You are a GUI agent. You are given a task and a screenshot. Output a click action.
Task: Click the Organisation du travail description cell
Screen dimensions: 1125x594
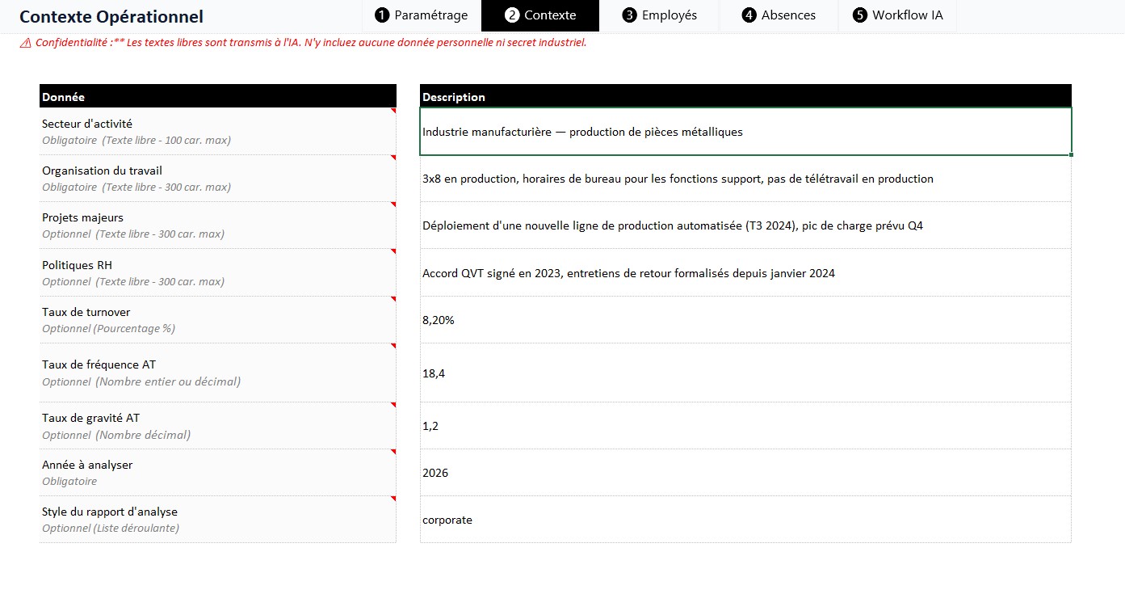click(745, 179)
